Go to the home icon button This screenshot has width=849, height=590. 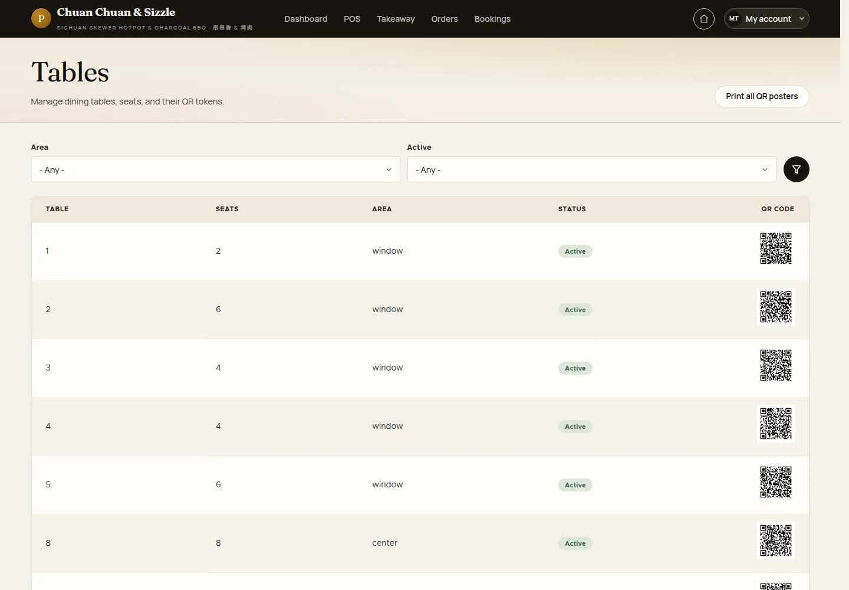coord(703,19)
